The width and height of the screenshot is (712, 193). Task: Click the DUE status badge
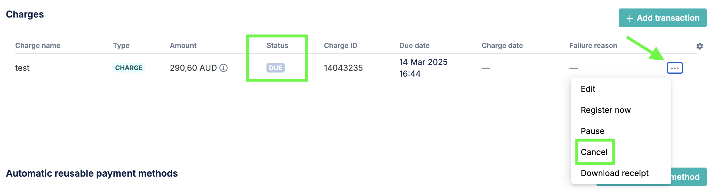point(276,68)
